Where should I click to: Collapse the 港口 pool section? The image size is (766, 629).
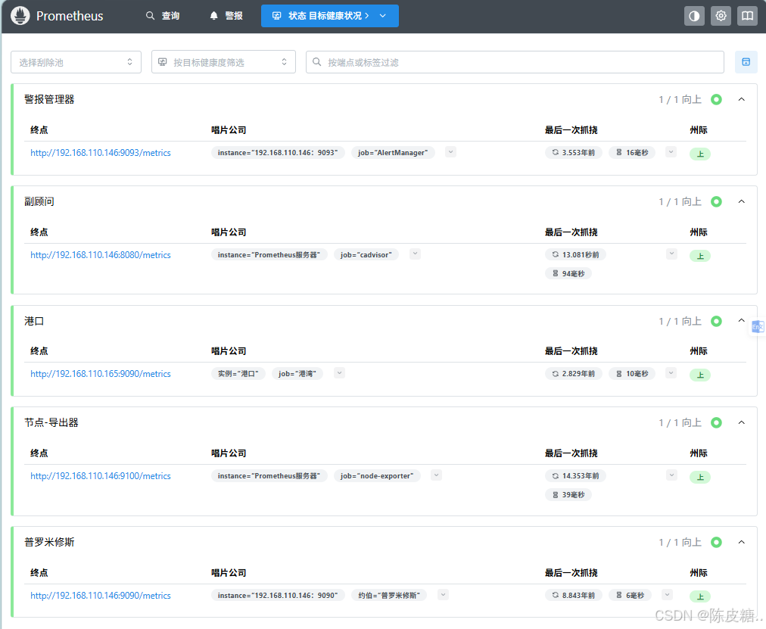click(742, 321)
